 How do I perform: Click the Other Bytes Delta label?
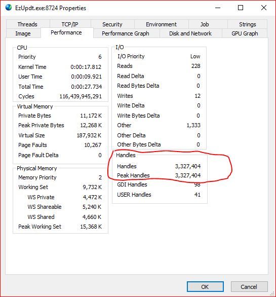[x=139, y=144]
